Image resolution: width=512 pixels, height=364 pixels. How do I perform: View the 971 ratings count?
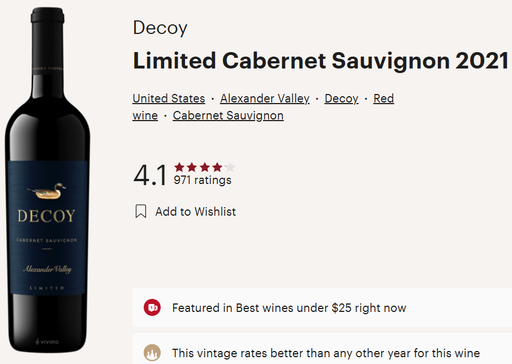(x=203, y=180)
